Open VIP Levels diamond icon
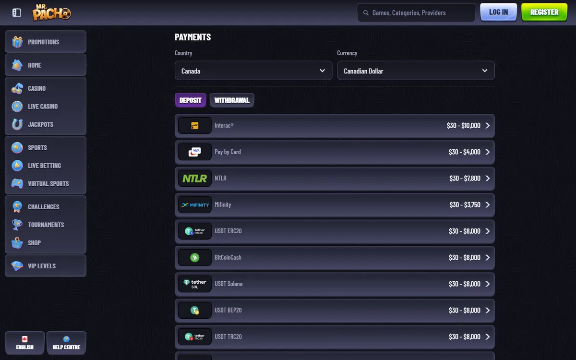This screenshot has height=360, width=576. tap(17, 266)
